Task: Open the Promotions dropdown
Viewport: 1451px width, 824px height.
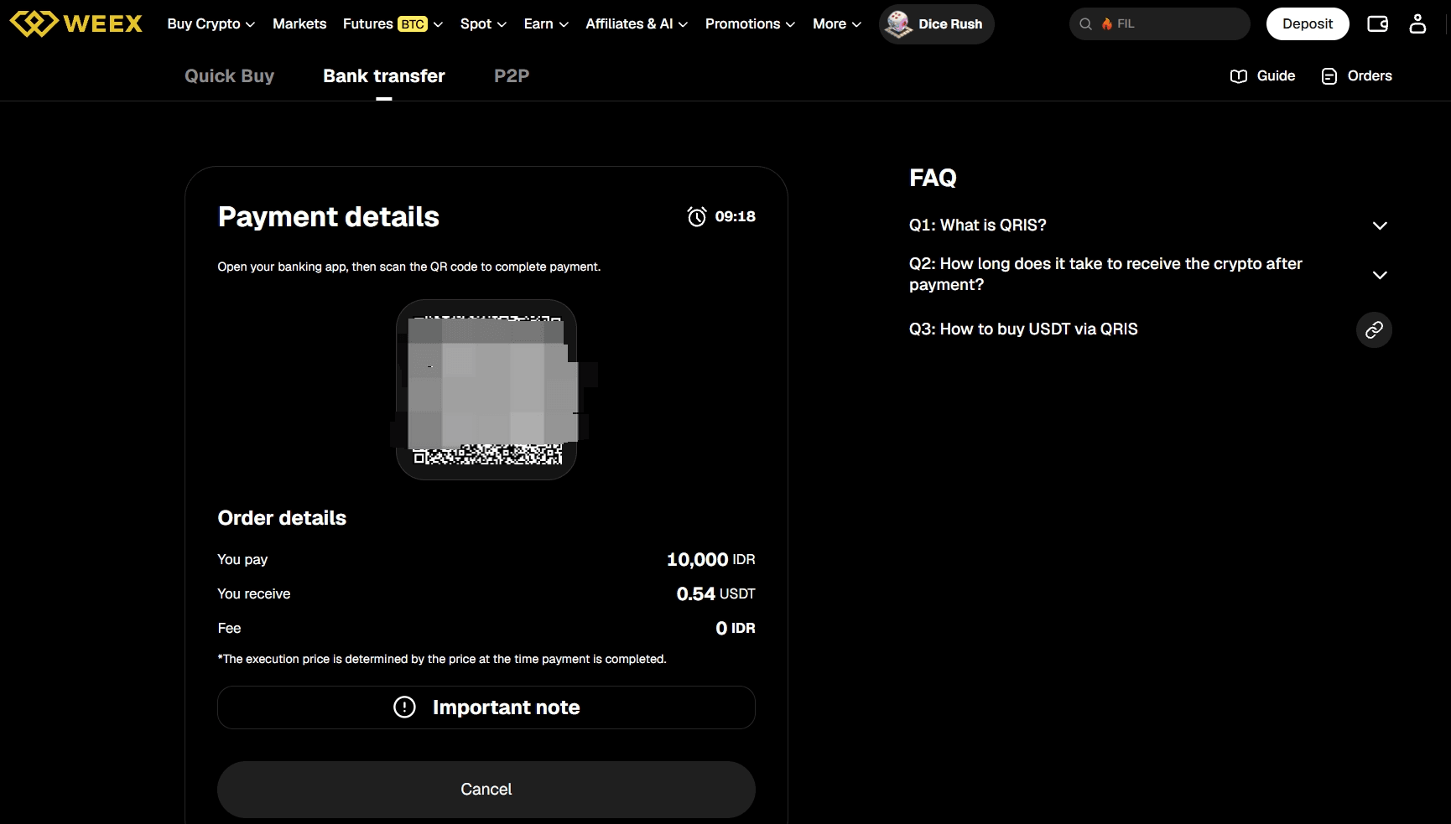Action: pos(750,24)
